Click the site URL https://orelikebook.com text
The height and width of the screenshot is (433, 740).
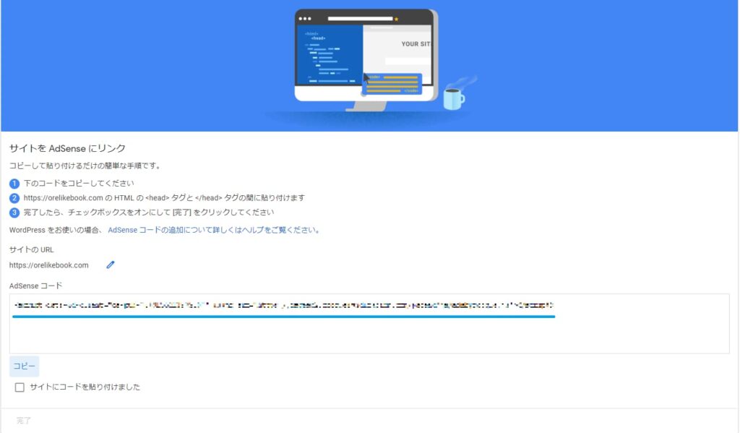click(49, 265)
